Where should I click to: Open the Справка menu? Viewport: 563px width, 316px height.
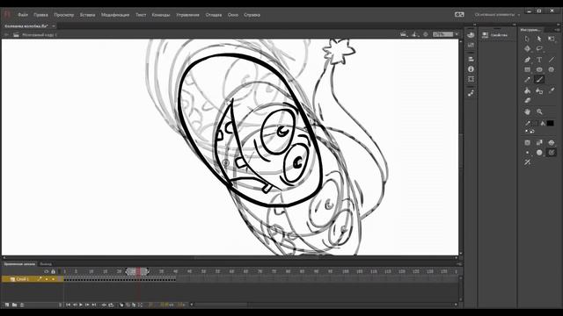coord(252,15)
